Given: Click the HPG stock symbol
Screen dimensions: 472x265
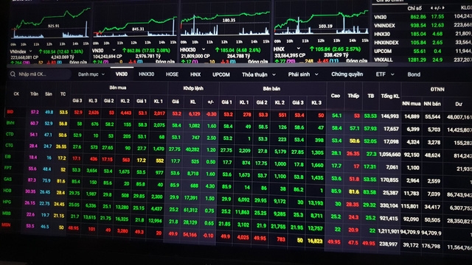Looking at the screenshot, I should coord(7,202).
